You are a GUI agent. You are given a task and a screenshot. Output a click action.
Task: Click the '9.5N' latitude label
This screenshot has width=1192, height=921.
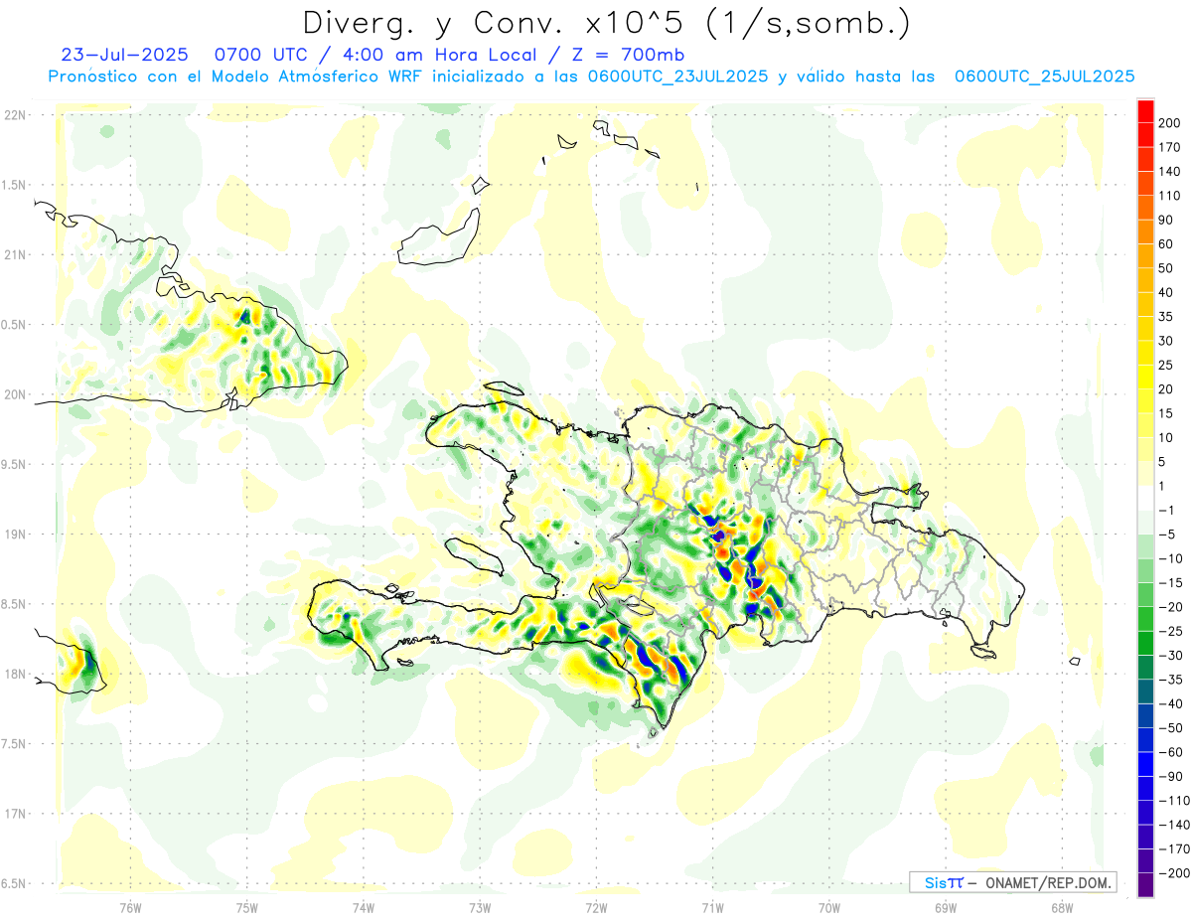15,464
